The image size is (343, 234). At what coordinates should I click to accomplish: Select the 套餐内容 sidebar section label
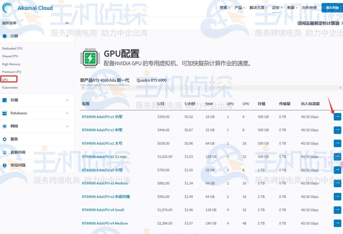point(18,152)
